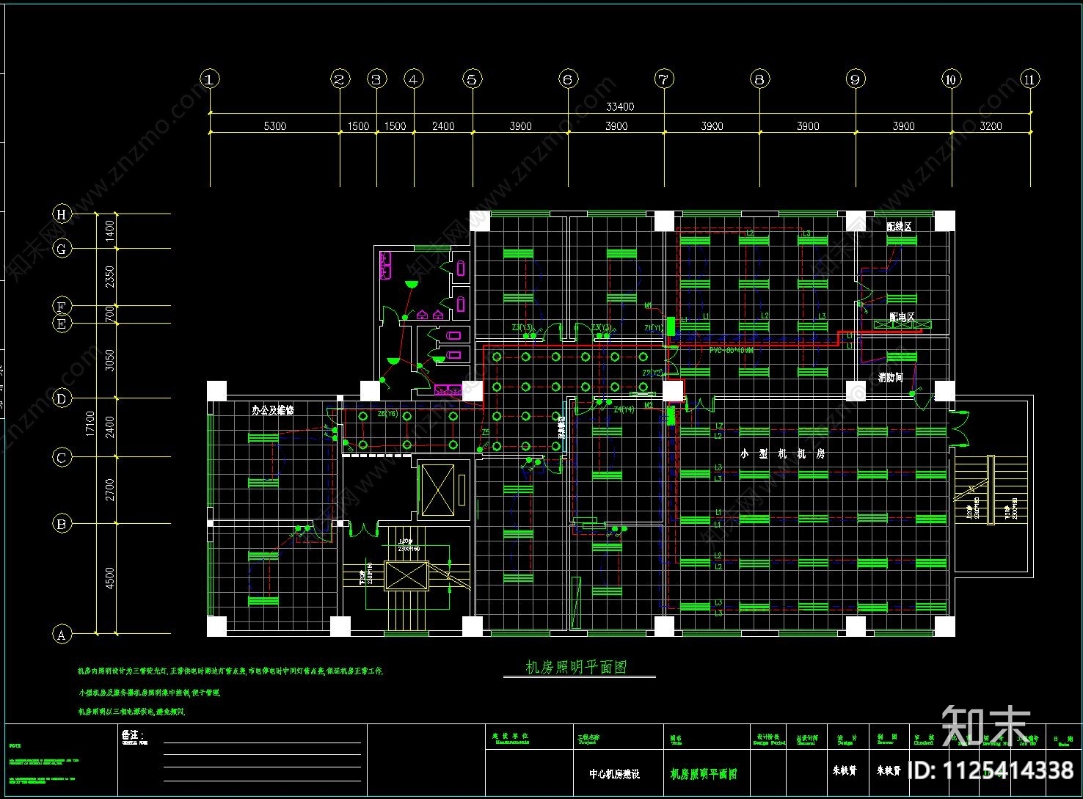Screen dimensions: 1083x799
Task: Select the axis bubble lettered B
Action: pyautogui.click(x=62, y=524)
